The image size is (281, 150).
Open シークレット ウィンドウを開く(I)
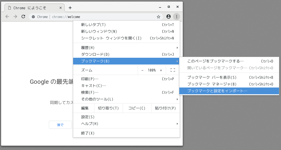[126, 38]
